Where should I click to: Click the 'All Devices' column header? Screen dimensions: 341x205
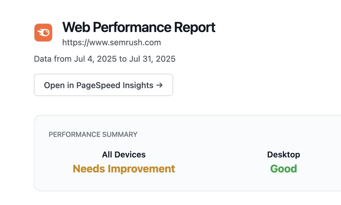coord(124,154)
